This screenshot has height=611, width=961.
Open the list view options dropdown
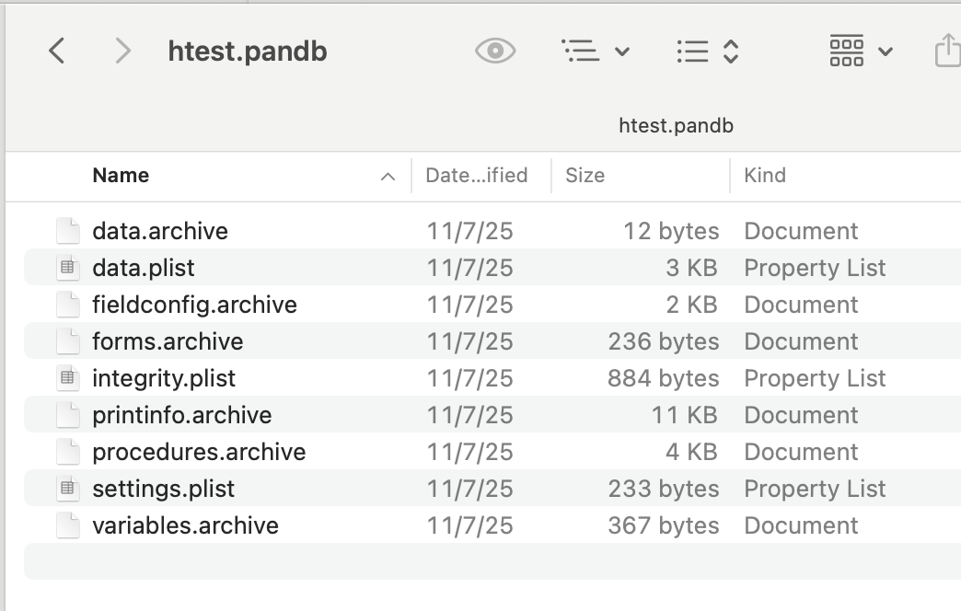click(x=595, y=51)
